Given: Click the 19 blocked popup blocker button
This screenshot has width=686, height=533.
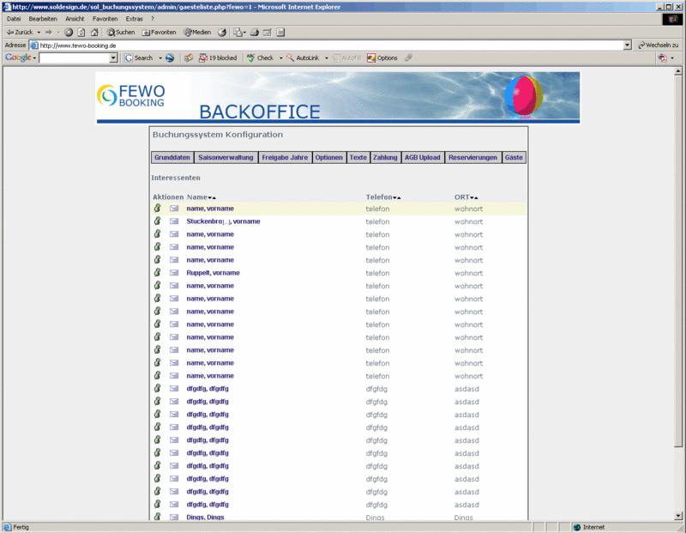Looking at the screenshot, I should pyautogui.click(x=217, y=58).
